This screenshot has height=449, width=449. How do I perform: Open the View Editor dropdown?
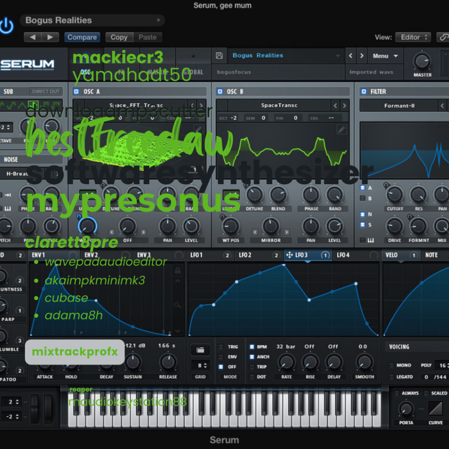click(x=413, y=37)
